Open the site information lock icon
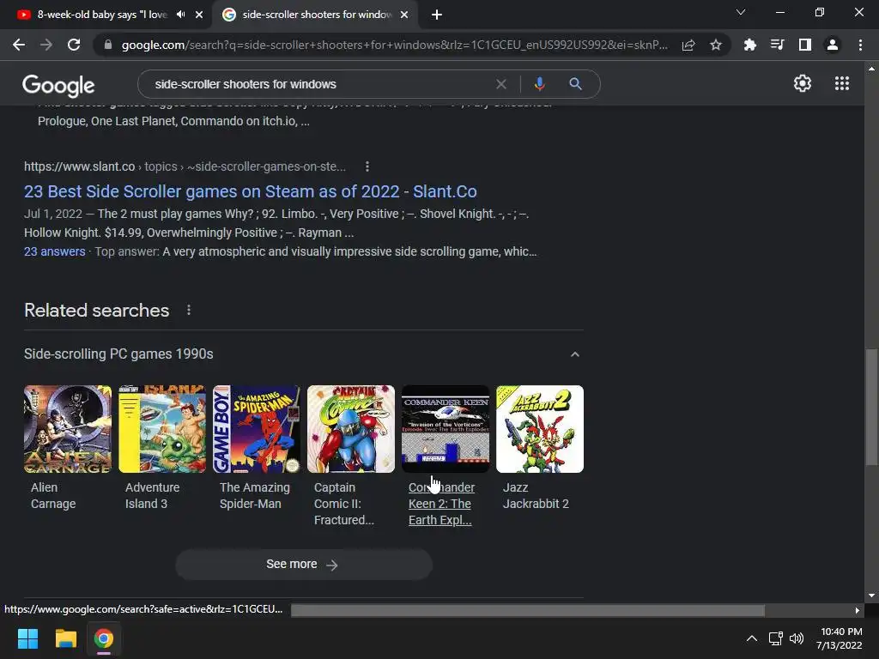 pos(108,45)
